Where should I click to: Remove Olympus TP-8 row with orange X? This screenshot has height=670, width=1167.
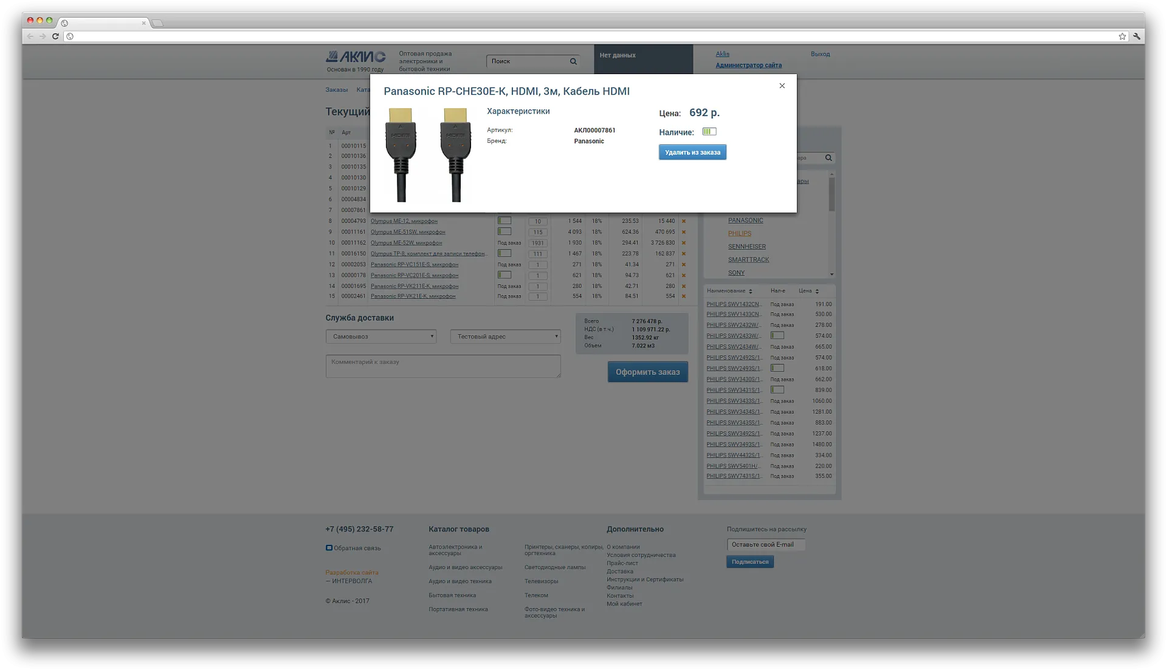[x=684, y=254]
